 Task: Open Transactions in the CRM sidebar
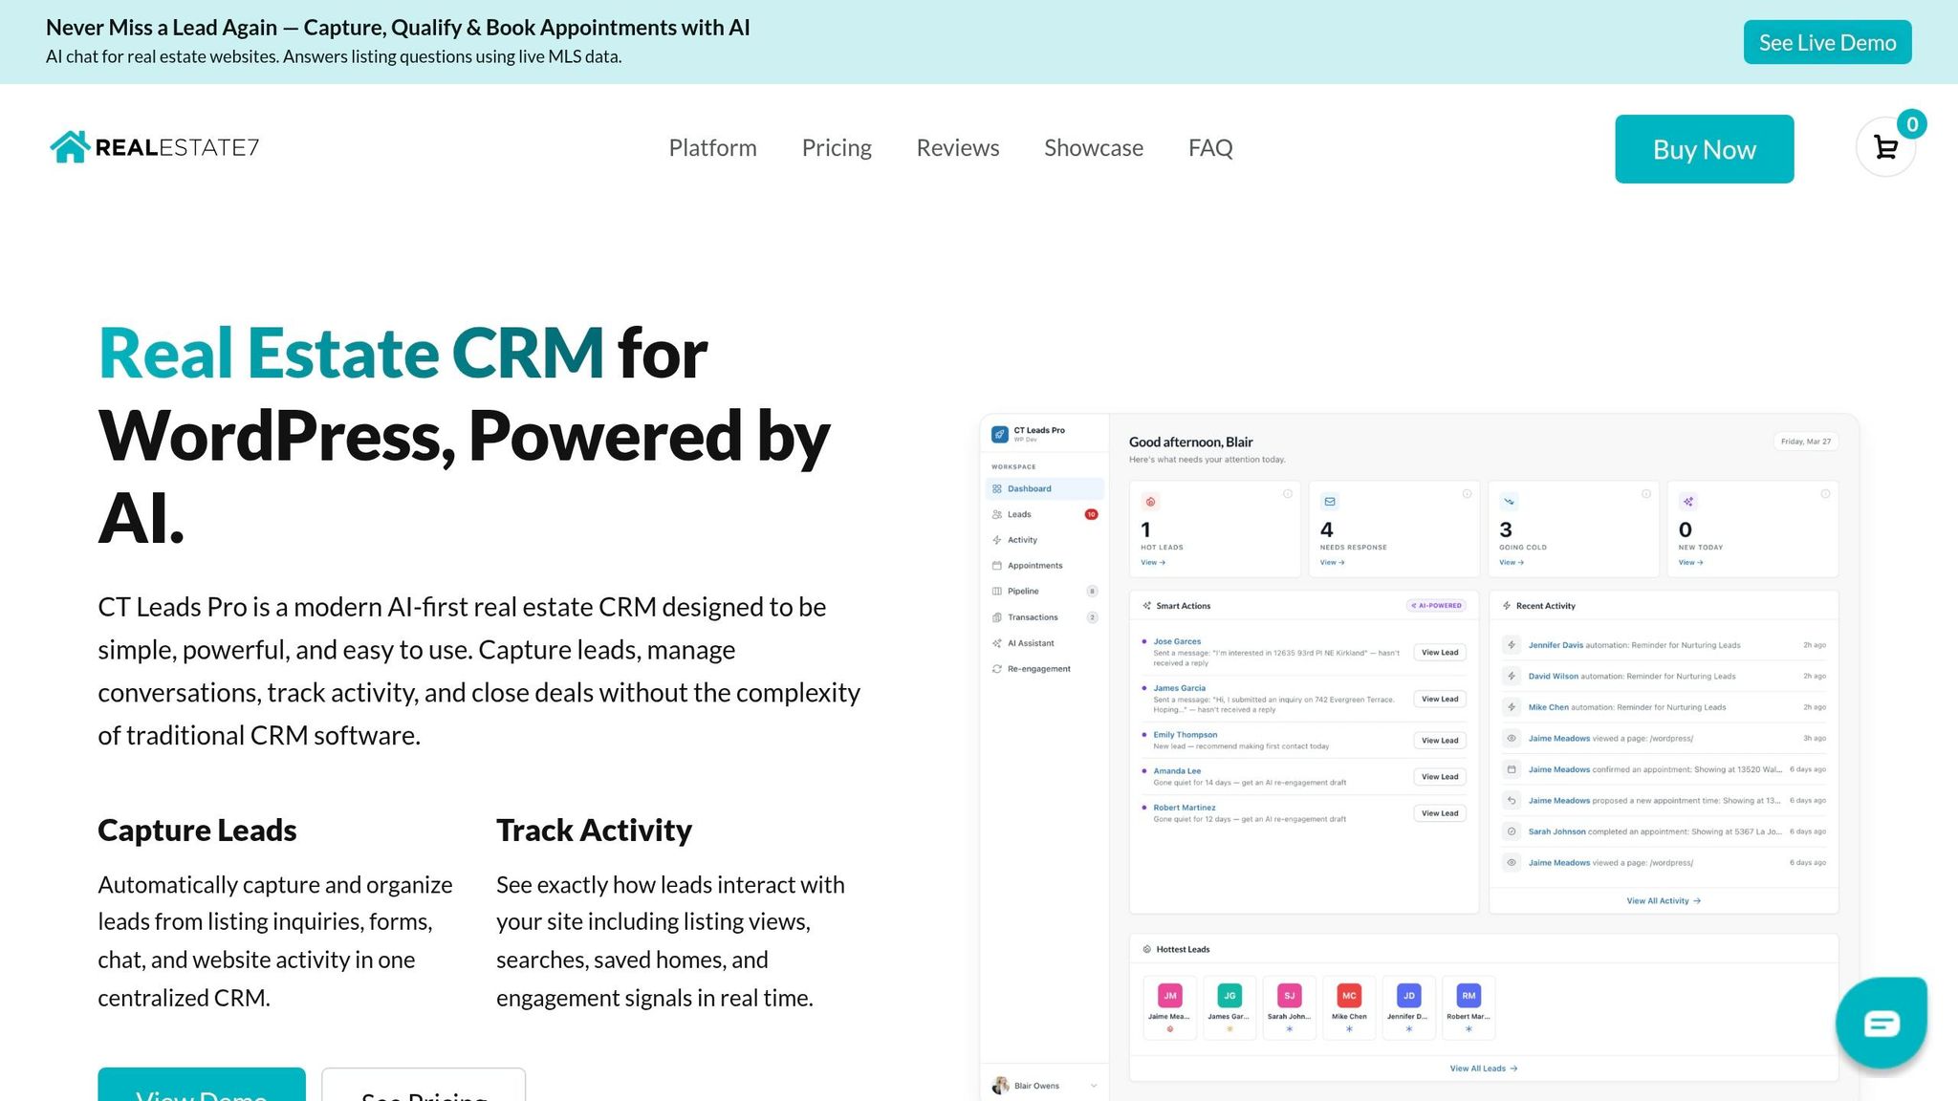click(1045, 617)
